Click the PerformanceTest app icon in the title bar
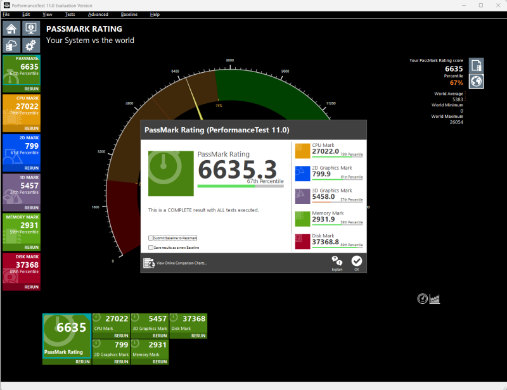This screenshot has height=390, width=507. click(x=6, y=6)
